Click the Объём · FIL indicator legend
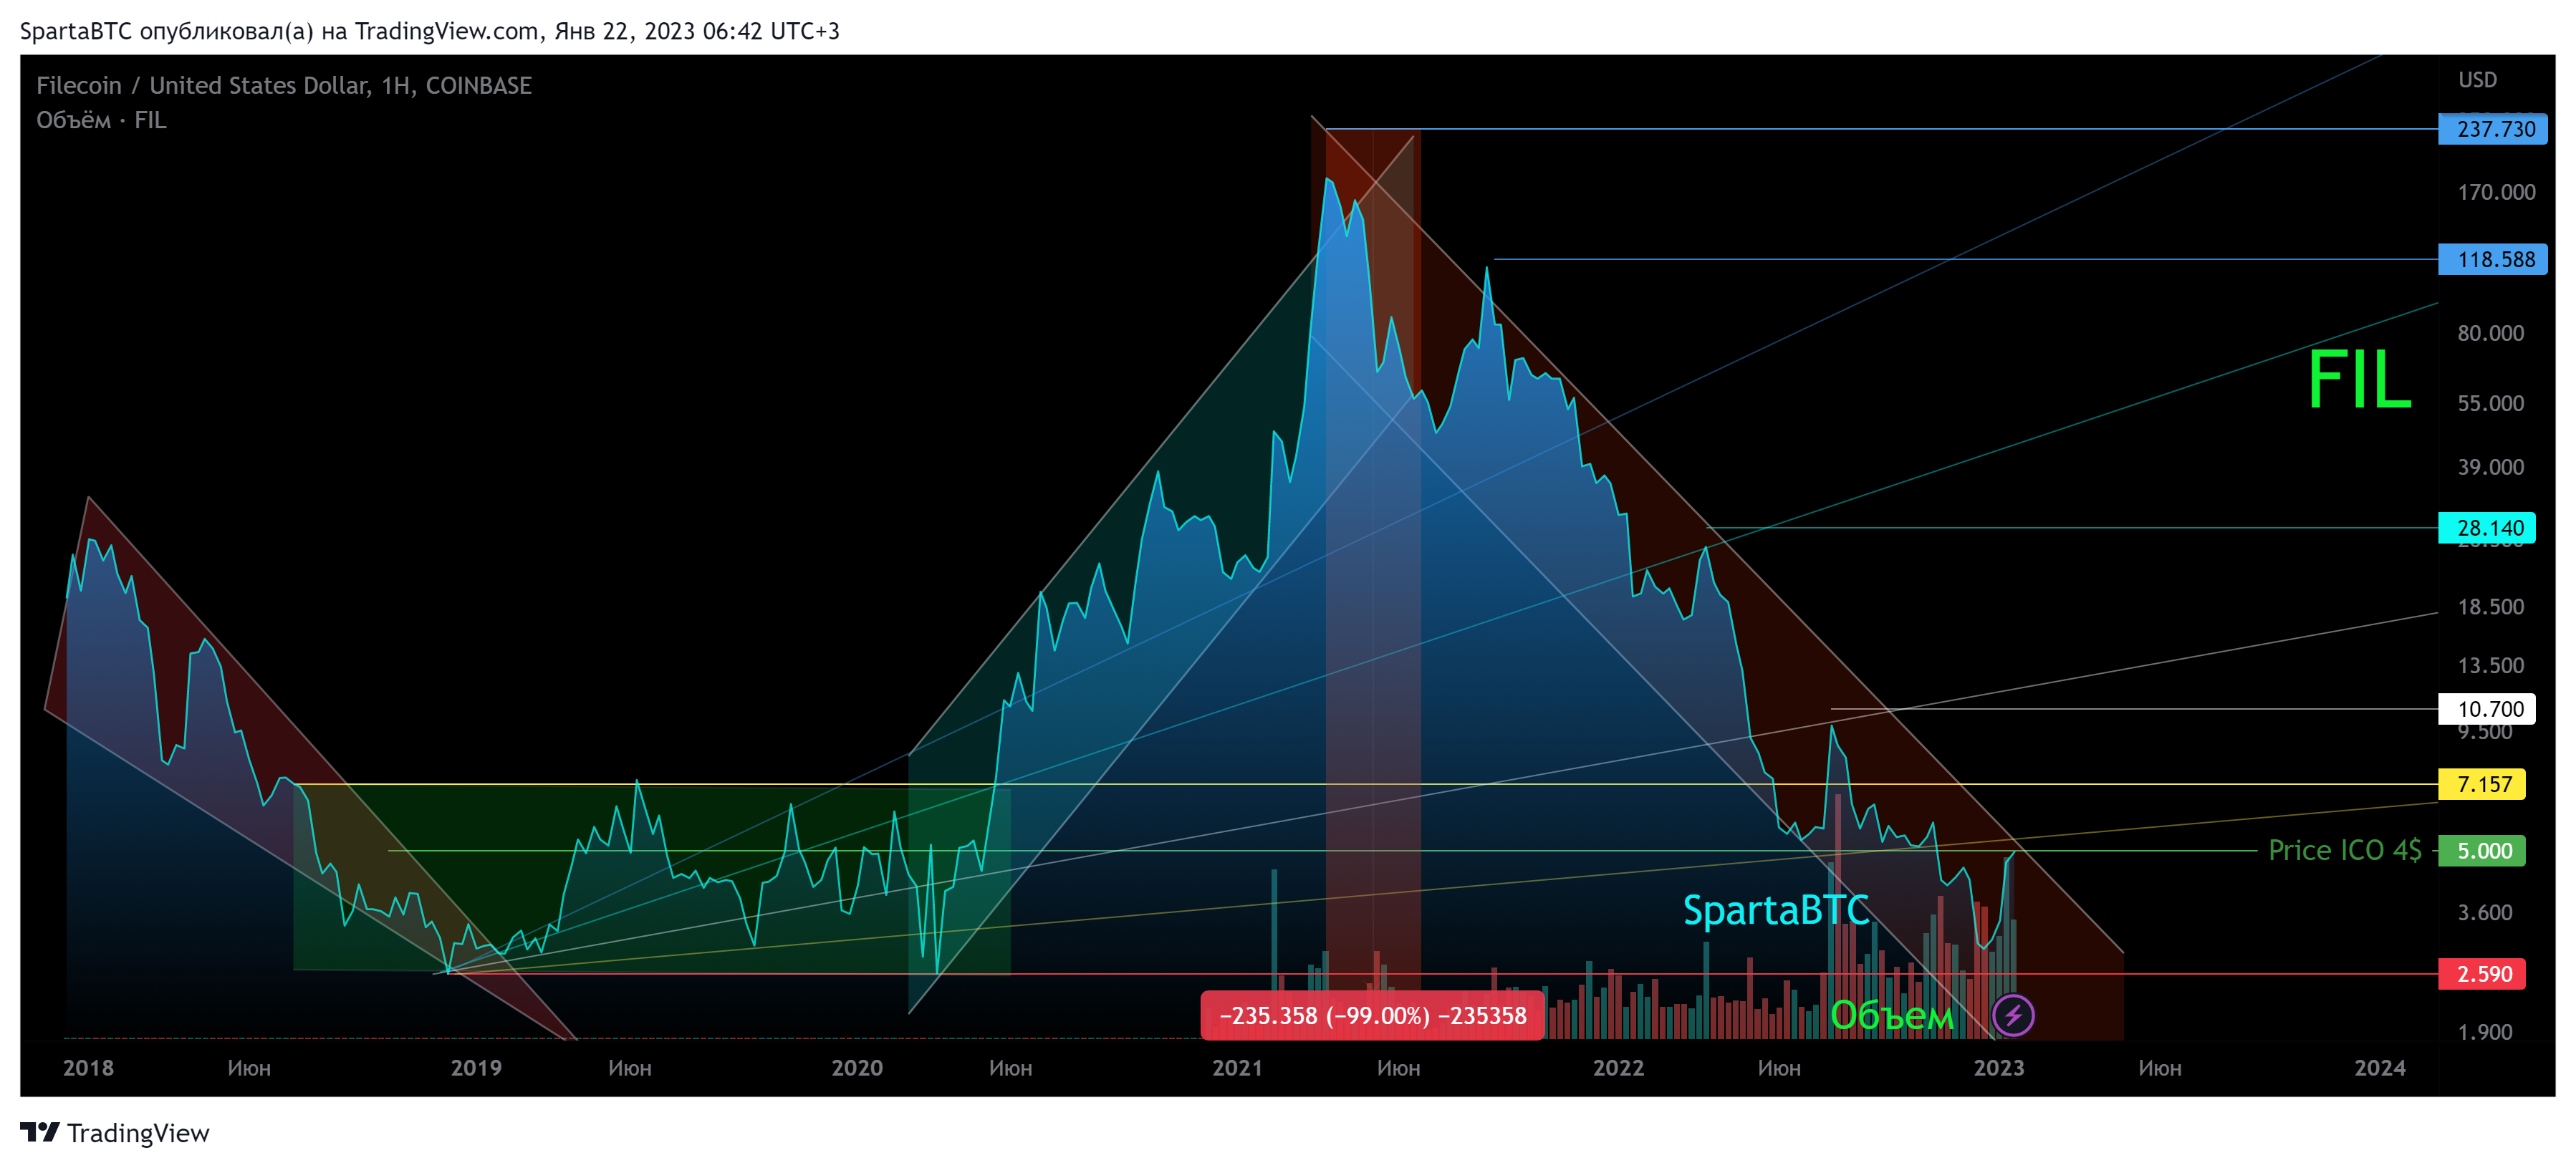2576x1168 pixels. coord(101,120)
